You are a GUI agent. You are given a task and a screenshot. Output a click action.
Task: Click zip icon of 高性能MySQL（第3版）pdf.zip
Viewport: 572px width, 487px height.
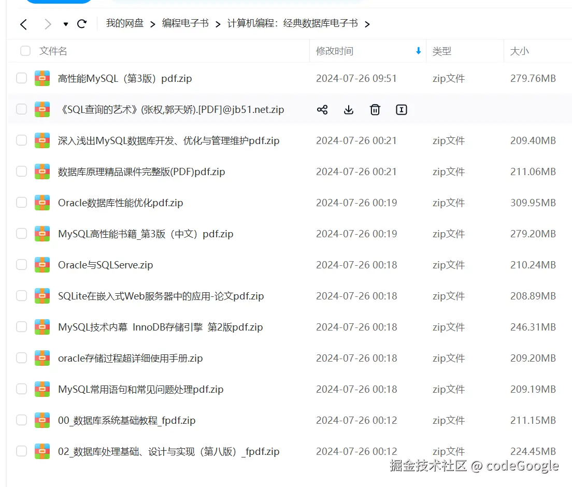42,78
